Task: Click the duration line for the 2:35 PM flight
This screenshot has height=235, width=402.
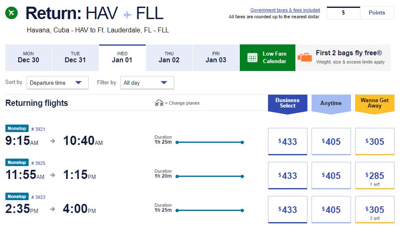Action: pos(210,211)
